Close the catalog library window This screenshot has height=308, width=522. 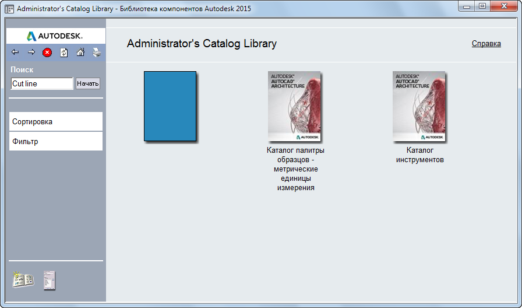[505, 6]
